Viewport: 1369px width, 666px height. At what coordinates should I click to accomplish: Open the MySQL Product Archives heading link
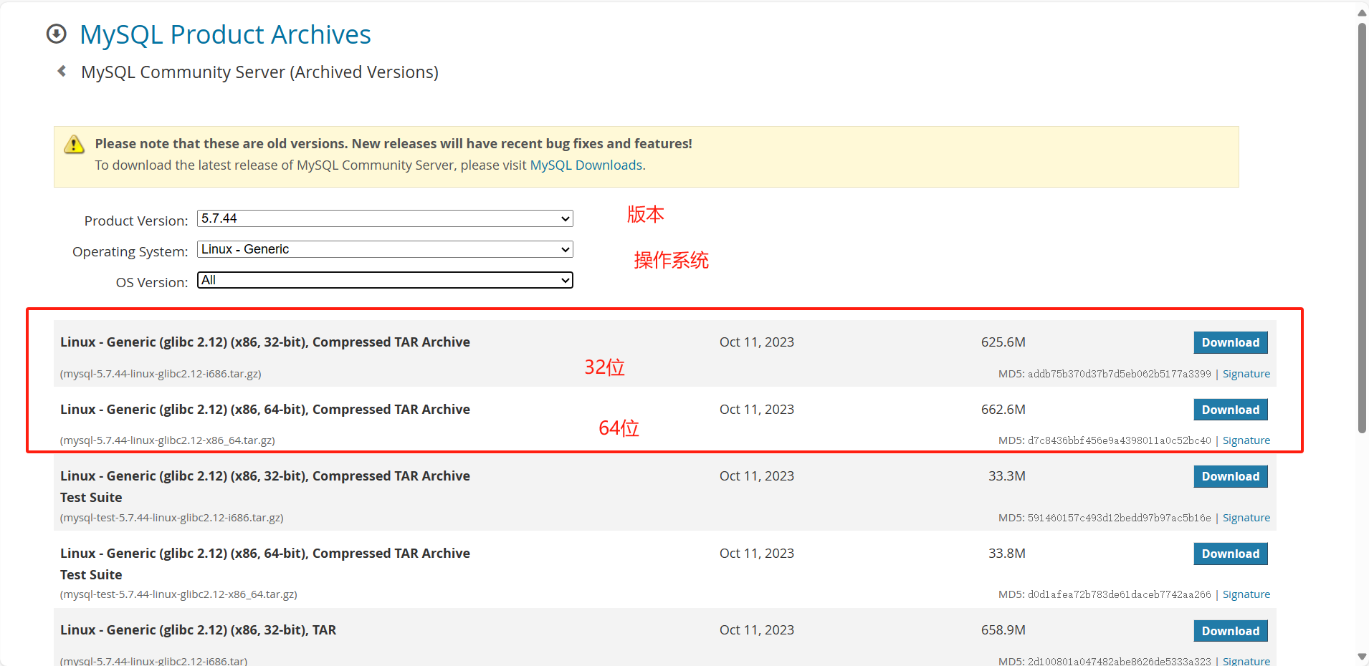[225, 34]
